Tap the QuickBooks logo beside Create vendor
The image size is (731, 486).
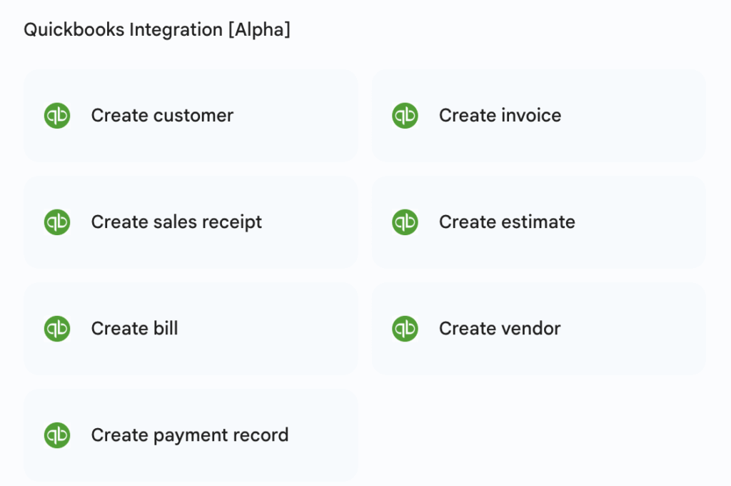tap(405, 329)
